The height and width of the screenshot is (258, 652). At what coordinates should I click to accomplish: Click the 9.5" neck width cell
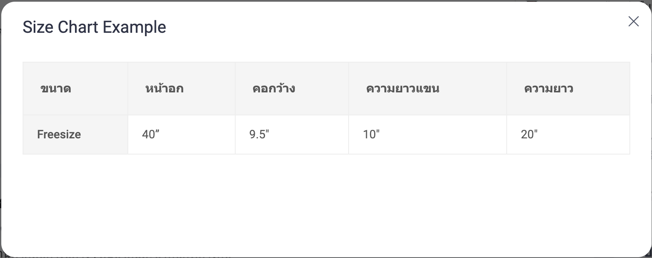point(292,135)
